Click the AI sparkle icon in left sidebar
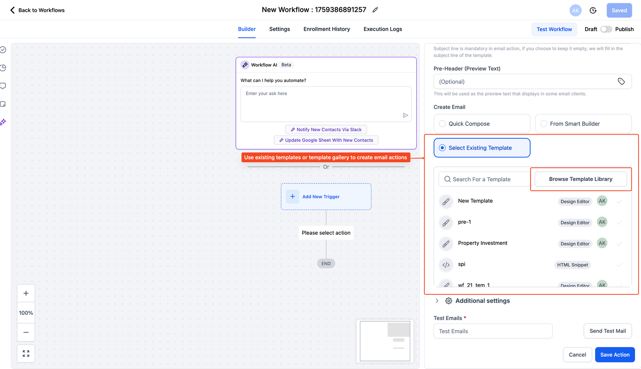The image size is (641, 369). [x=3, y=122]
